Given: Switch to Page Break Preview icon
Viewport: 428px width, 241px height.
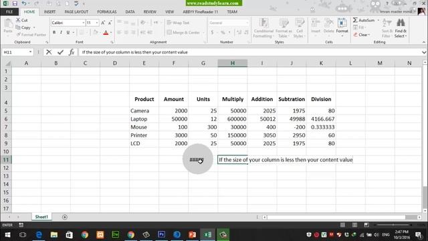Looking at the screenshot, I should point(366,225).
